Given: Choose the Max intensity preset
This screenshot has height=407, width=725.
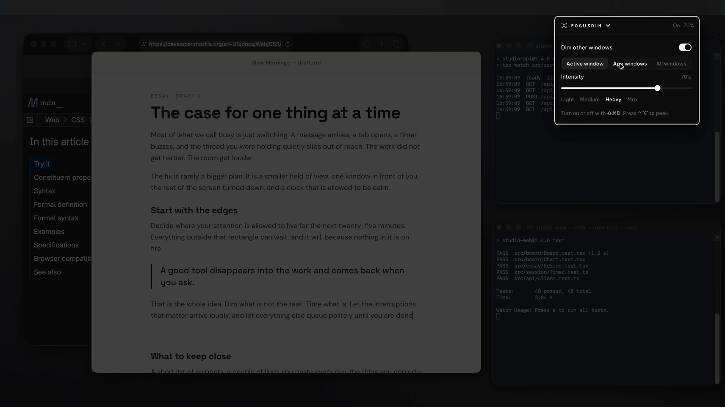Looking at the screenshot, I should click(632, 100).
